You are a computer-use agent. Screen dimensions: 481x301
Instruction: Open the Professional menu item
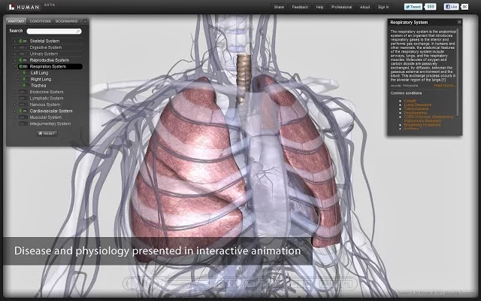[341, 7]
